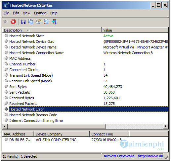The height and width of the screenshot is (161, 171).
Task: Sort clients by Device Company header
Action: [62, 134]
